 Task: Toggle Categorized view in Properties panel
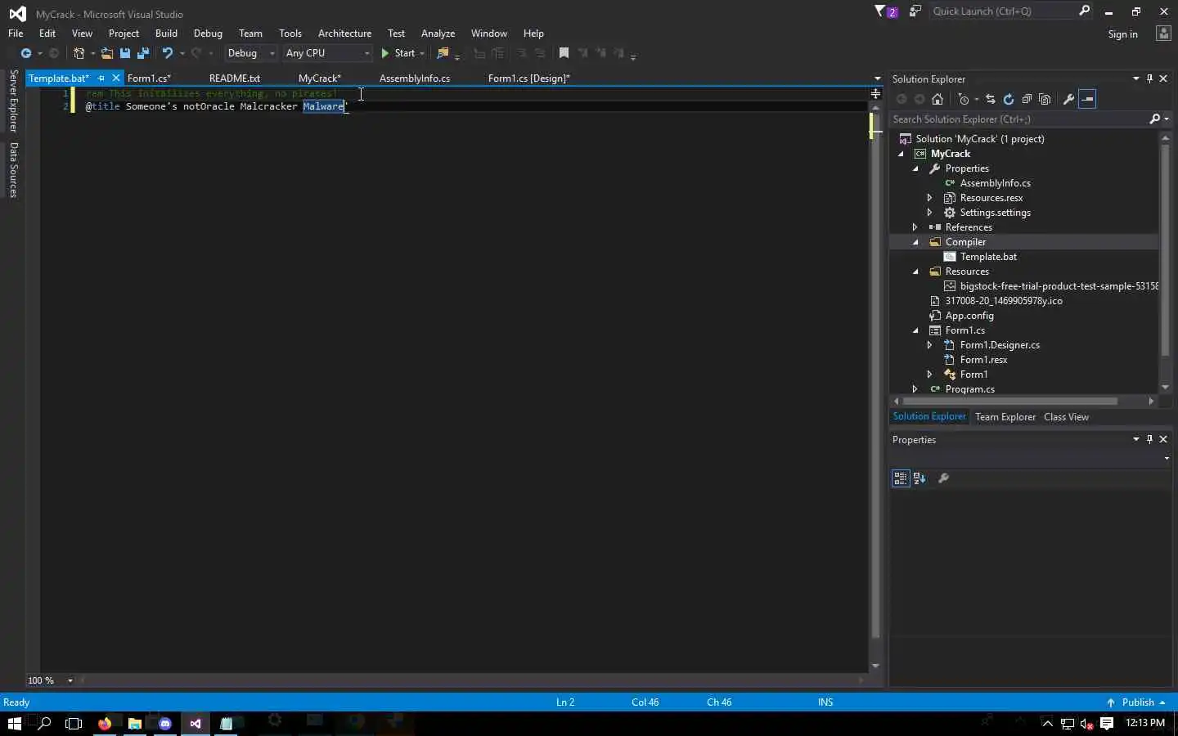point(901,478)
